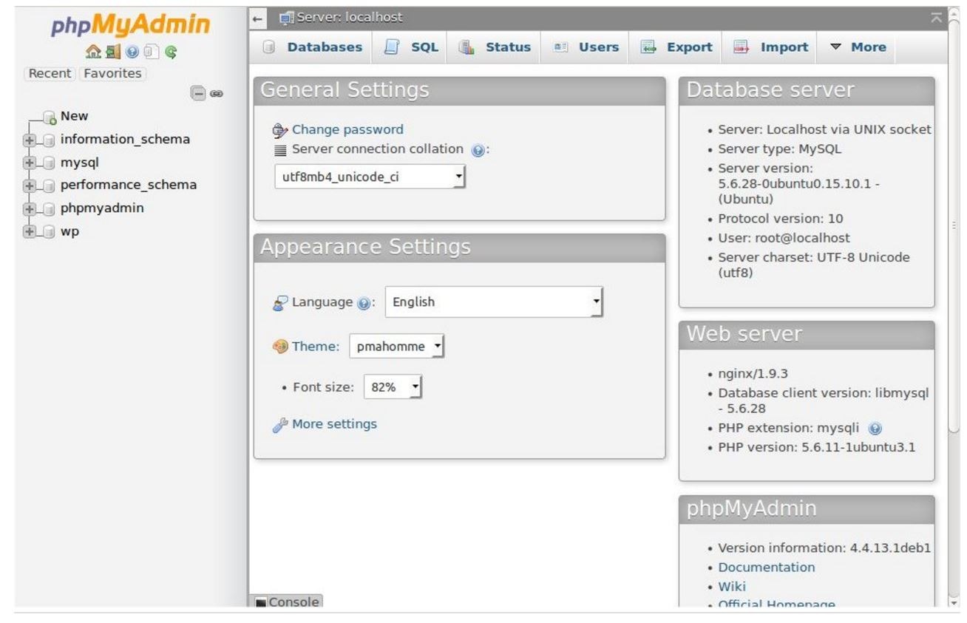967x623 pixels.
Task: Open the Console button at bottom
Action: (x=288, y=602)
